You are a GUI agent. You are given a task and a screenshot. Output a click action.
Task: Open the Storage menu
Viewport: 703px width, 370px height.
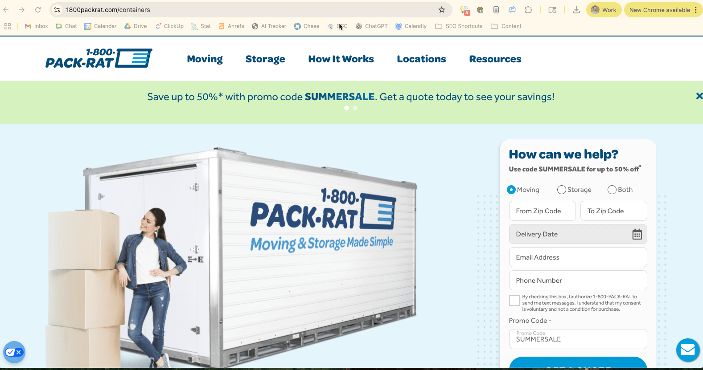(x=265, y=59)
